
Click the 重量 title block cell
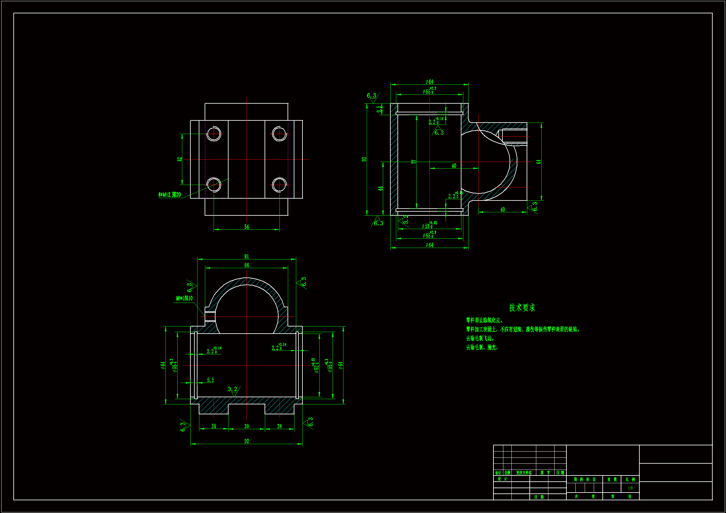(x=612, y=479)
